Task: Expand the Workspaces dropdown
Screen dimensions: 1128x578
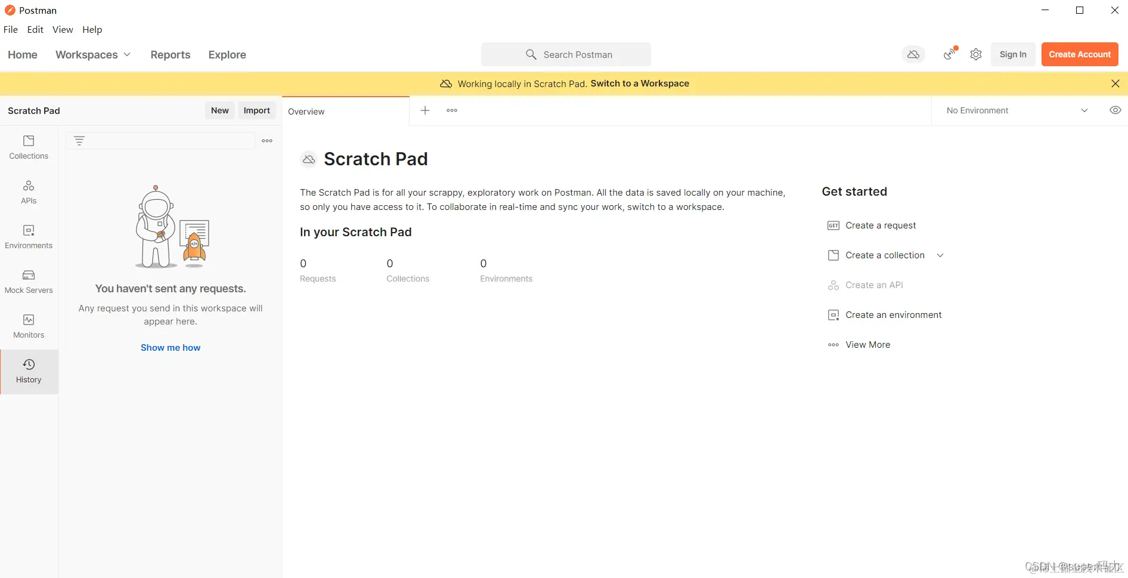Action: (x=93, y=55)
